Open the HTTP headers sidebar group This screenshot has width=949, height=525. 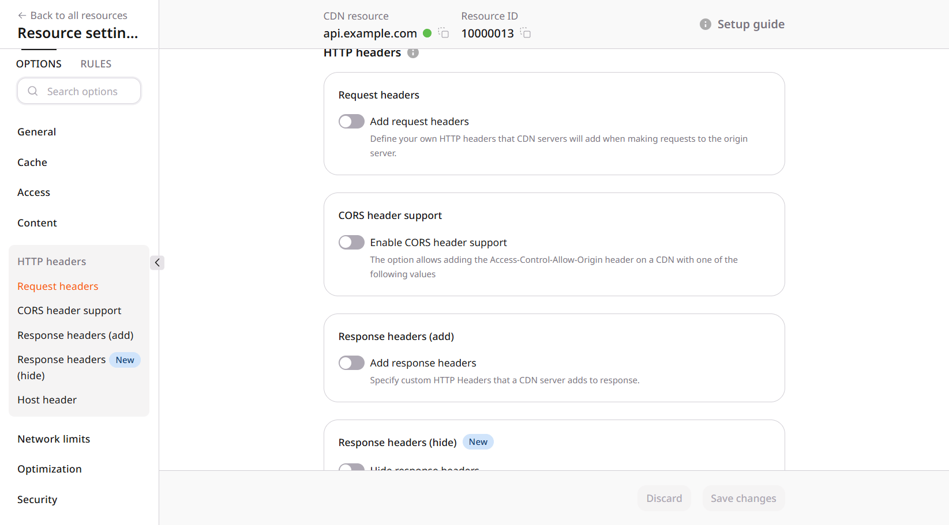pyautogui.click(x=52, y=262)
